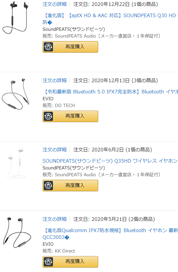View 注文の詳細 for the 2020年5月21日 order
Screen dimensions: 178x272
(54, 219)
